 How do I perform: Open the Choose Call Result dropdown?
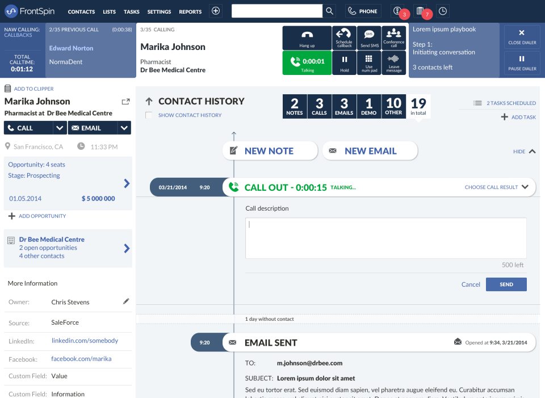pyautogui.click(x=496, y=187)
